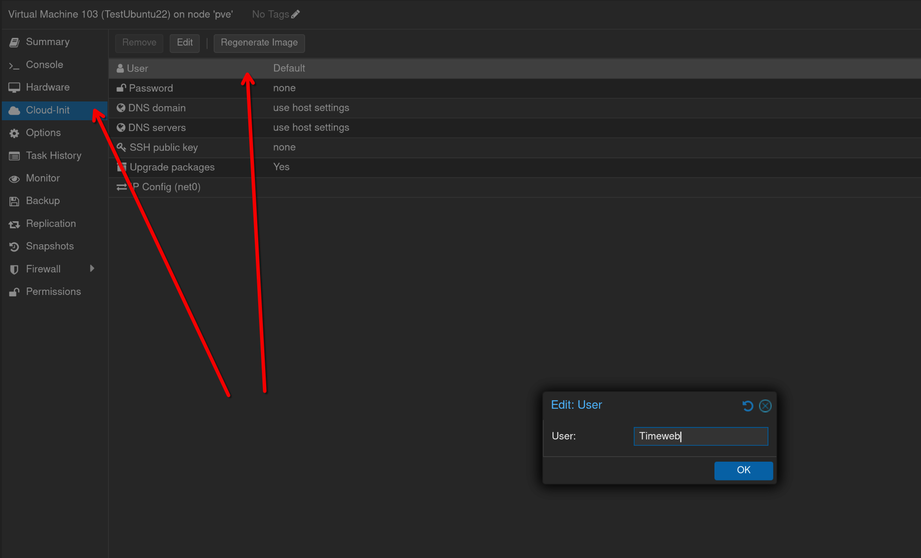Click the Edit button in toolbar
This screenshot has width=921, height=558.
tap(184, 43)
